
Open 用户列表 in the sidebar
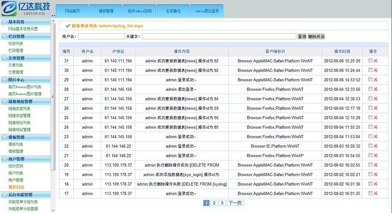pos(16,173)
